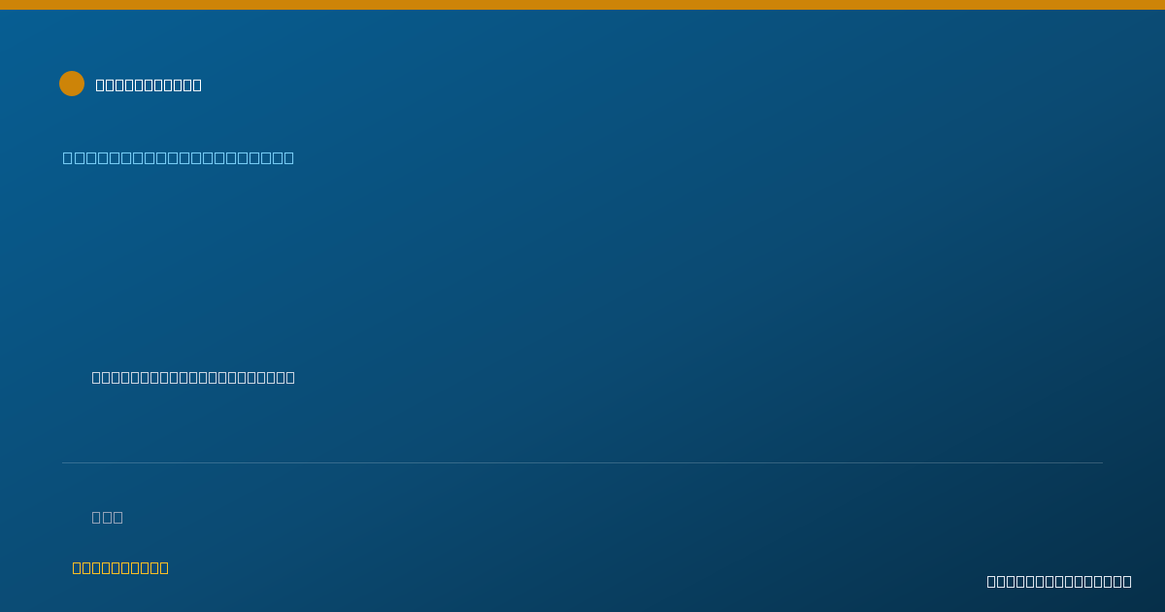This screenshot has height=612, width=1165.
Task: Click the orange bar along the top edge
Action: pos(582,5)
